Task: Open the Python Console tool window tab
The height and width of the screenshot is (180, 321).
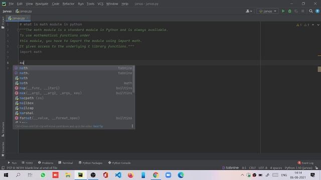Action: pyautogui.click(x=119, y=163)
